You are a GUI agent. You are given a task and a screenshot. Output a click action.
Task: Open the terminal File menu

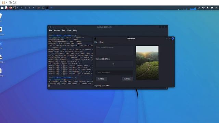(51, 30)
